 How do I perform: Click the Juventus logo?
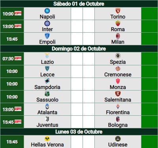pyautogui.click(x=47, y=119)
